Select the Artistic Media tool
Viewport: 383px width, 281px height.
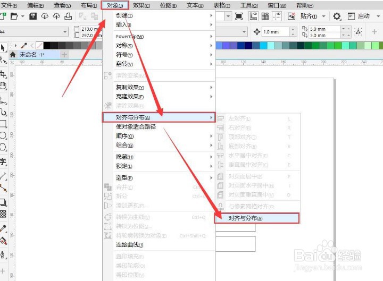[3, 112]
